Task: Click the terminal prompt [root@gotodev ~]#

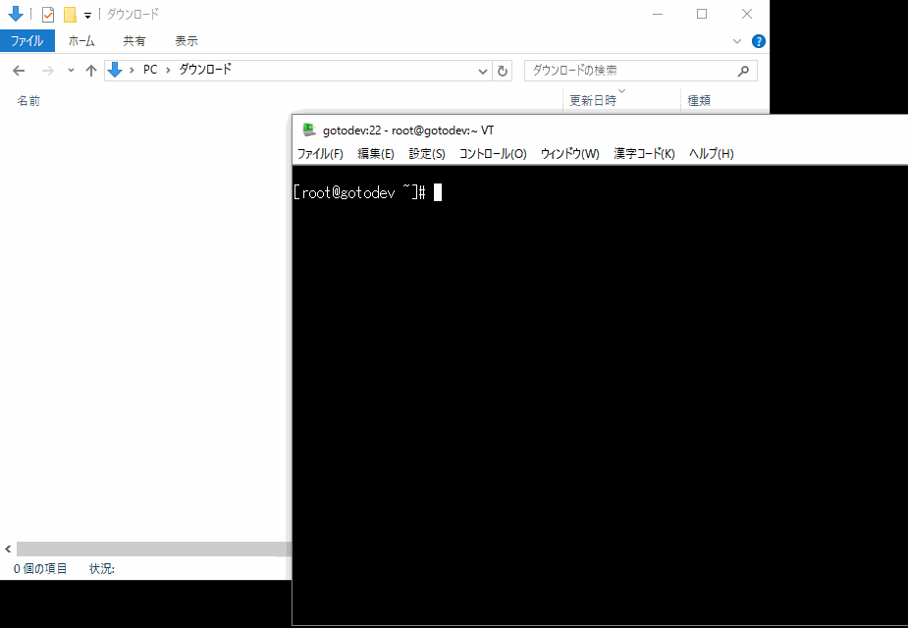Action: (x=359, y=192)
